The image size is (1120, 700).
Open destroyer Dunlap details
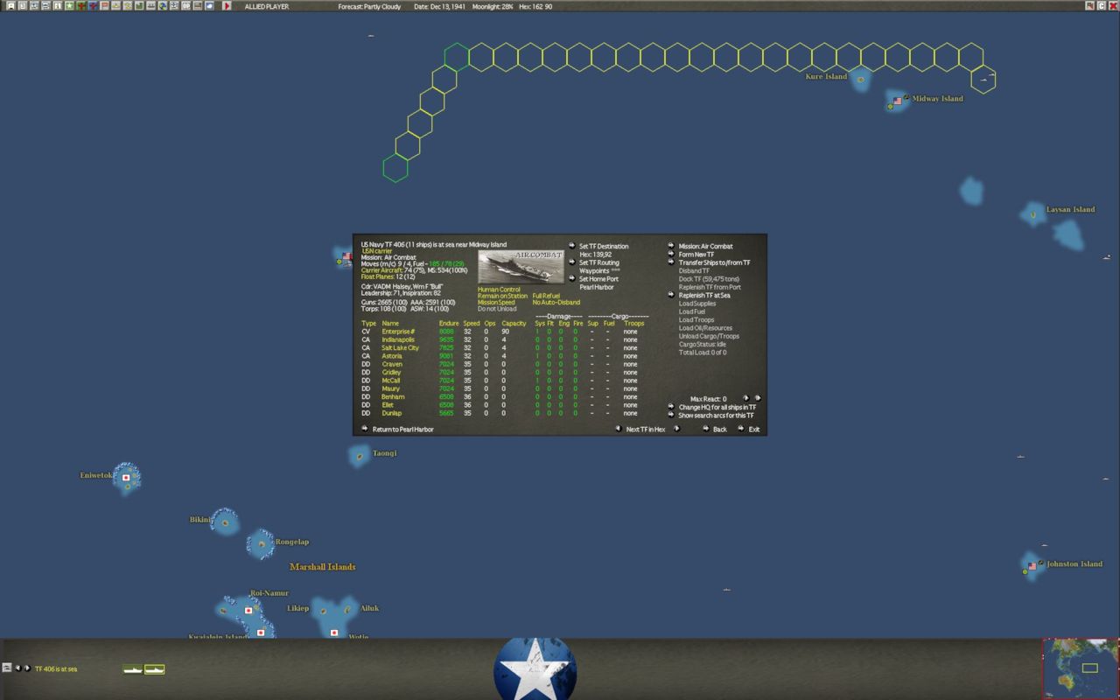(392, 413)
